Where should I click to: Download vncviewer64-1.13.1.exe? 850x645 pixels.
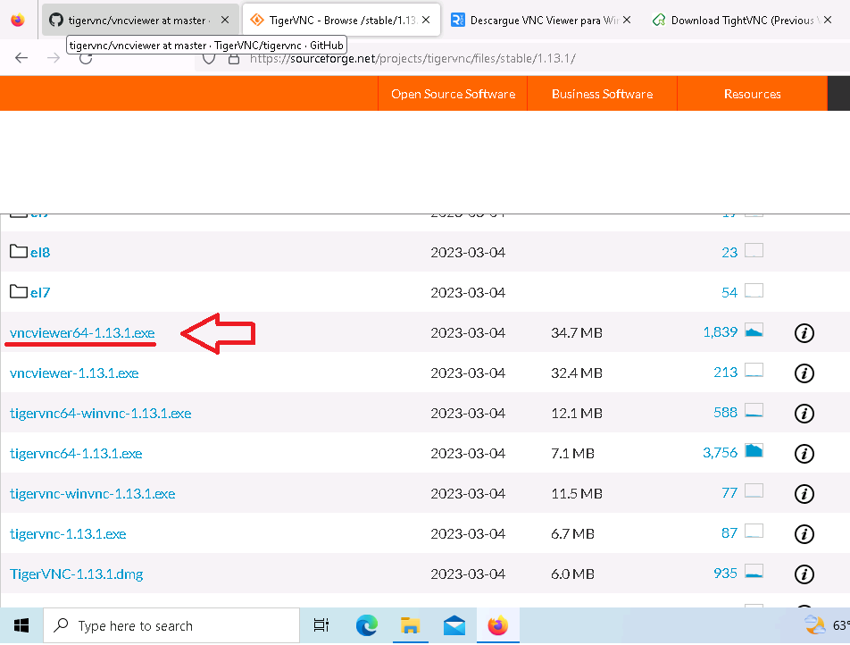(82, 332)
